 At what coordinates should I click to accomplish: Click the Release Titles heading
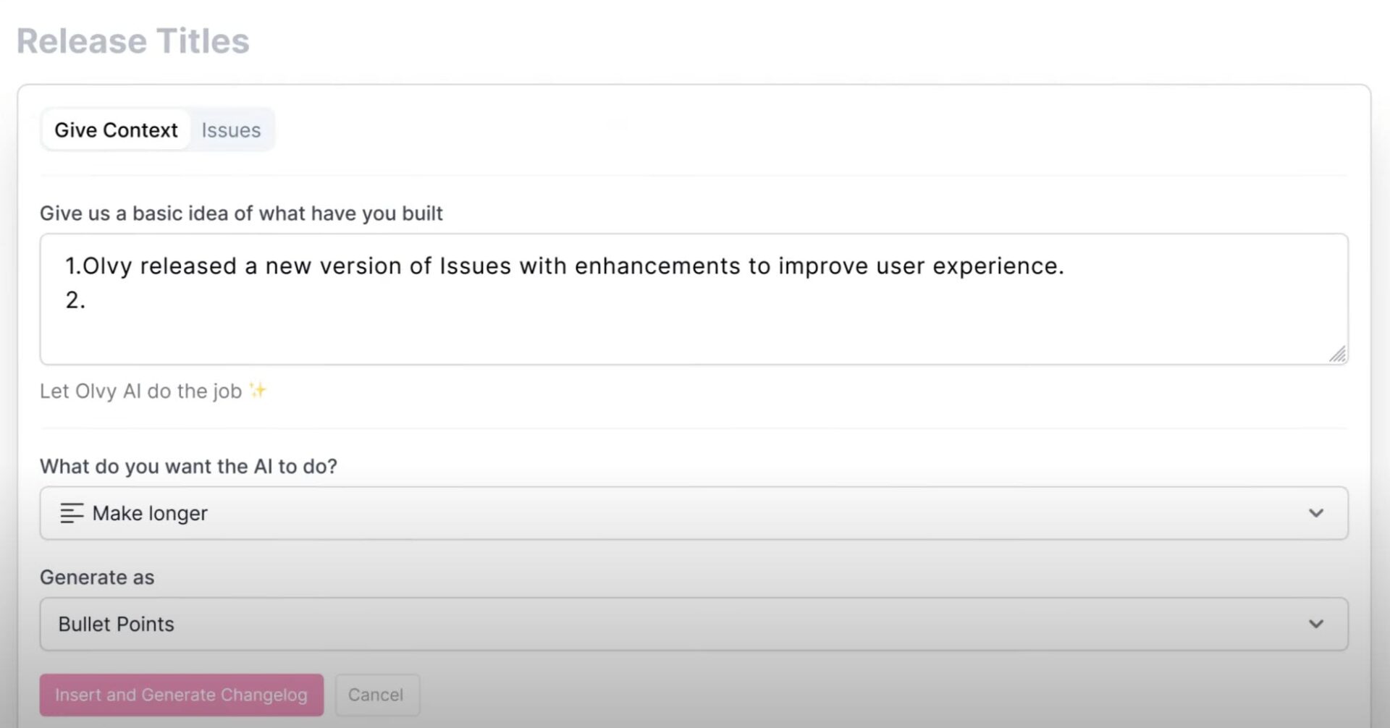pos(133,41)
